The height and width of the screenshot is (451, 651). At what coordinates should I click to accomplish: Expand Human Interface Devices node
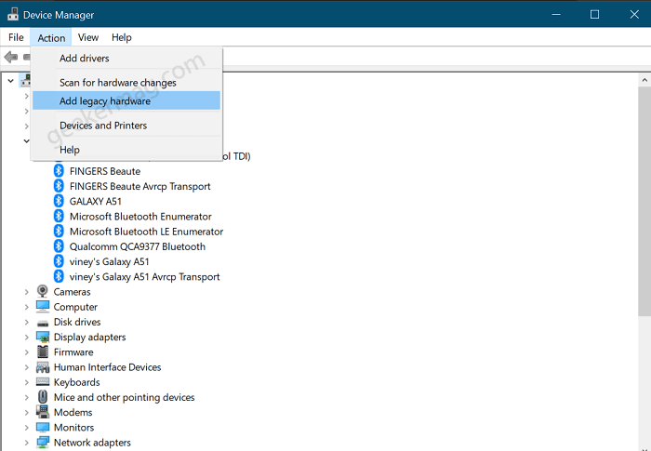pos(26,367)
